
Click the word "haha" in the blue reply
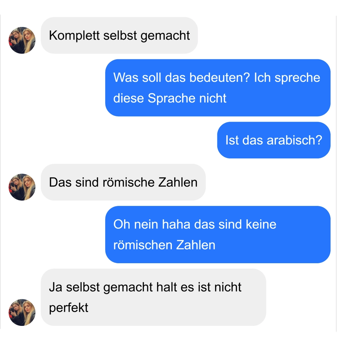(x=176, y=224)
